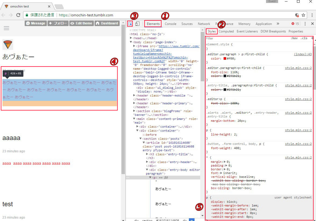The height and width of the screenshot is (221, 316).
Task: Expand the font shorthand property
Action: click(221, 173)
